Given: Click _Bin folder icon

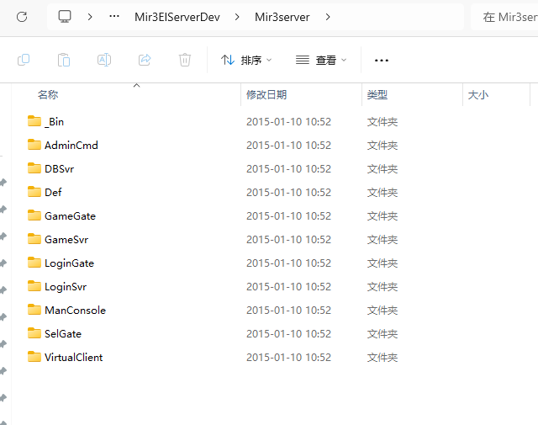Looking at the screenshot, I should tap(34, 121).
